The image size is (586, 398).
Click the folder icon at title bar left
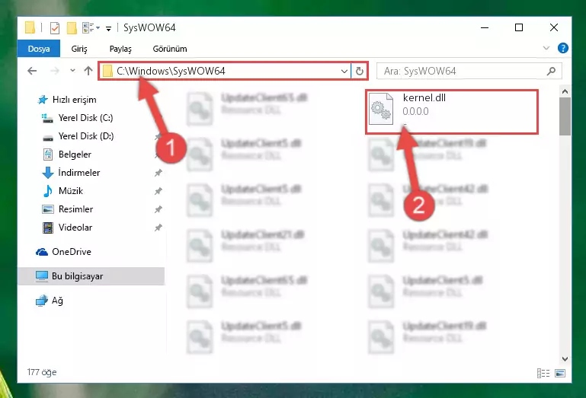pyautogui.click(x=30, y=27)
